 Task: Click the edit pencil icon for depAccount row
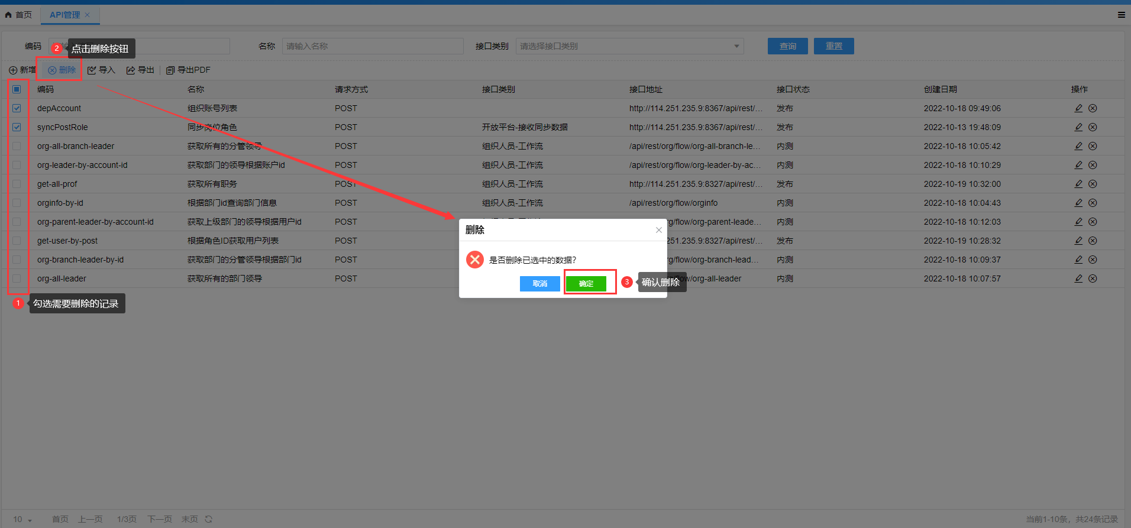[1078, 108]
